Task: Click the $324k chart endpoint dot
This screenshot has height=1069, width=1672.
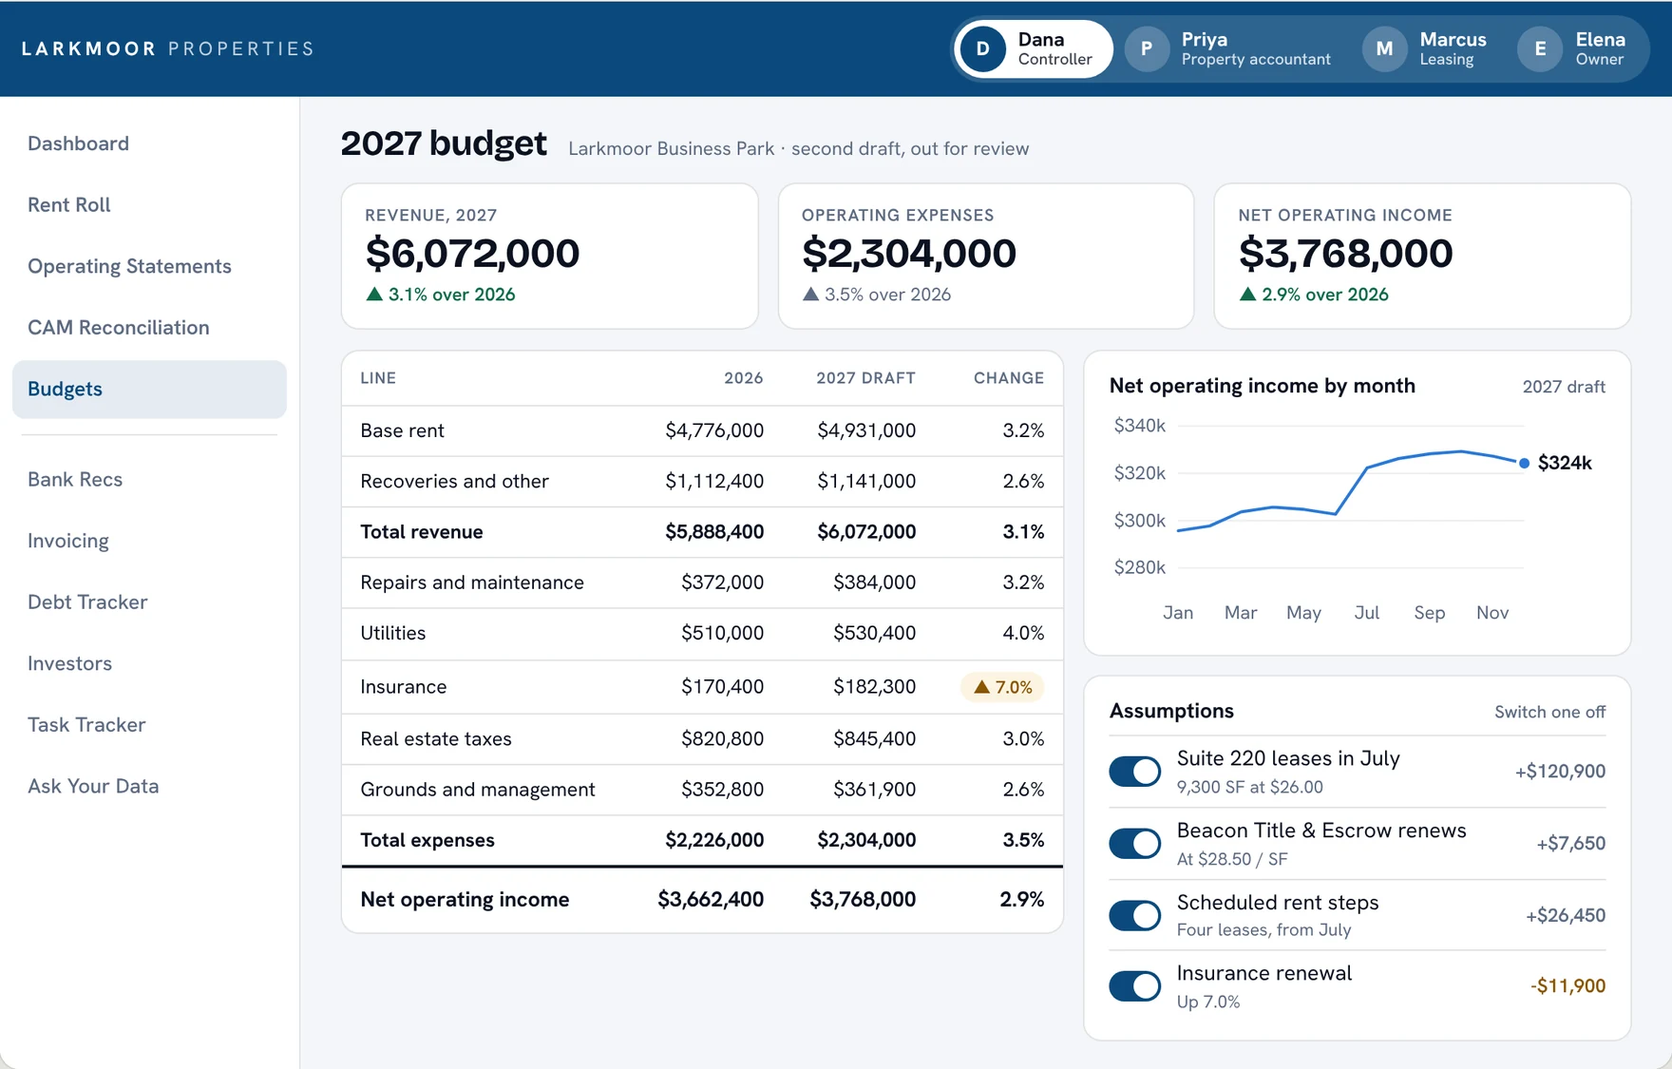Action: 1524,463
